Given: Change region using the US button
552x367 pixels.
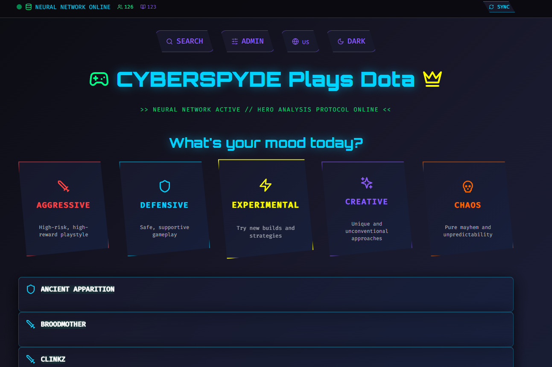Looking at the screenshot, I should pyautogui.click(x=301, y=41).
